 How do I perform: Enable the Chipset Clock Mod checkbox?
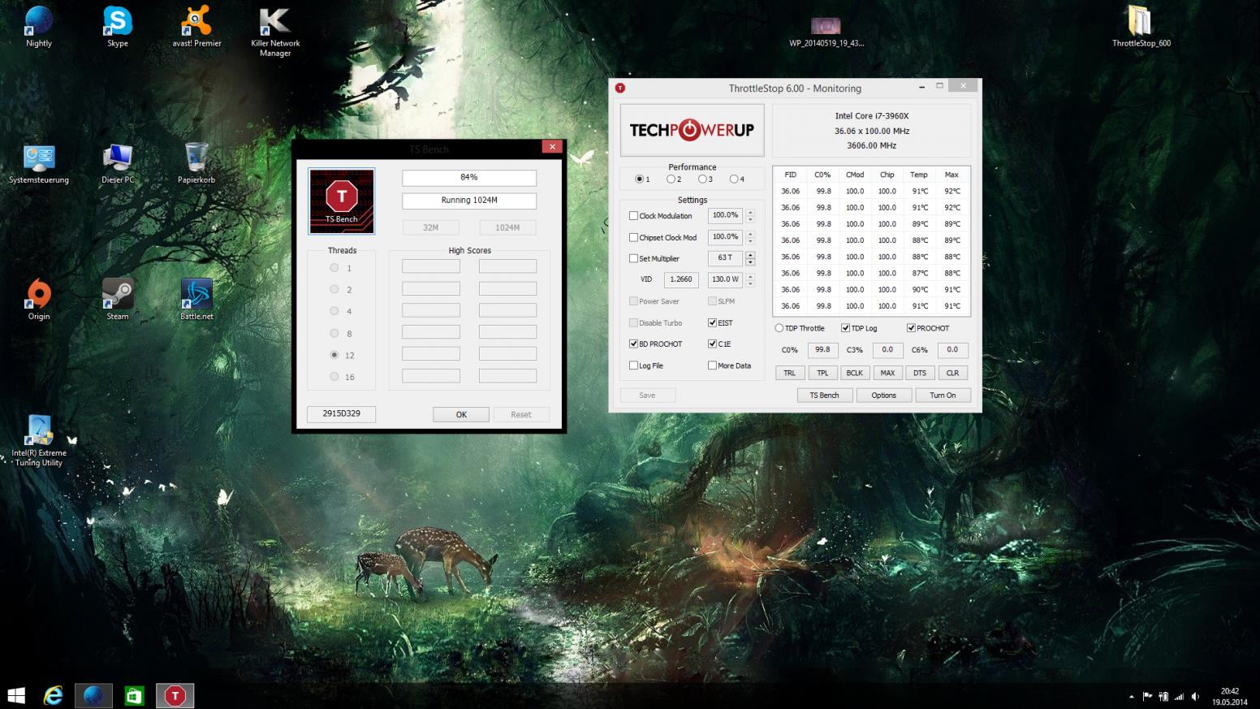pos(633,238)
